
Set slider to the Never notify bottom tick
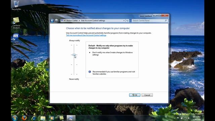[x=74, y=74]
